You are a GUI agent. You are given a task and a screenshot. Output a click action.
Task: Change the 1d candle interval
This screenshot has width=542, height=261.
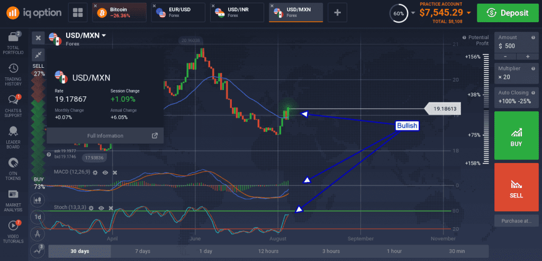[38, 217]
